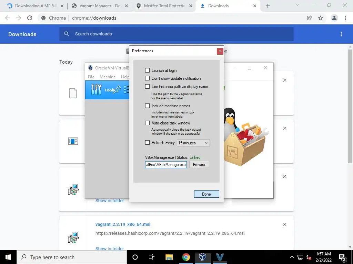Screen dimensions: 353x264
Task: Switch to VirtualBox from the taskbar
Action: tap(203, 257)
